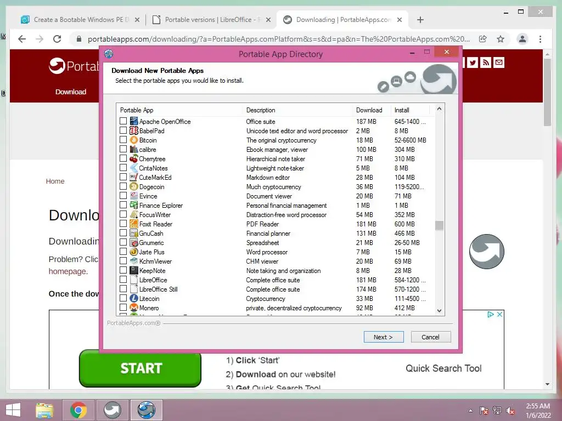Click the KeepNote icon
Screen dimensions: 562x421
(134, 270)
